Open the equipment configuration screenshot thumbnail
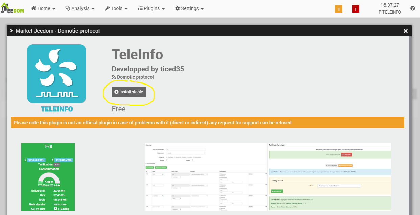Image resolution: width=420 pixels, height=215 pixels. (206, 177)
